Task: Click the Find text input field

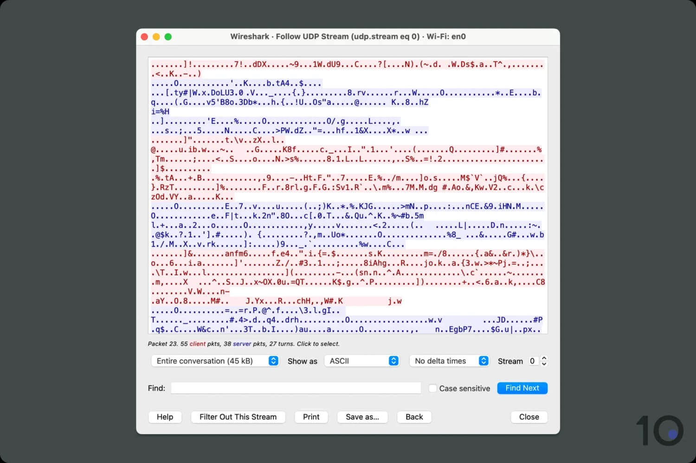Action: point(296,388)
